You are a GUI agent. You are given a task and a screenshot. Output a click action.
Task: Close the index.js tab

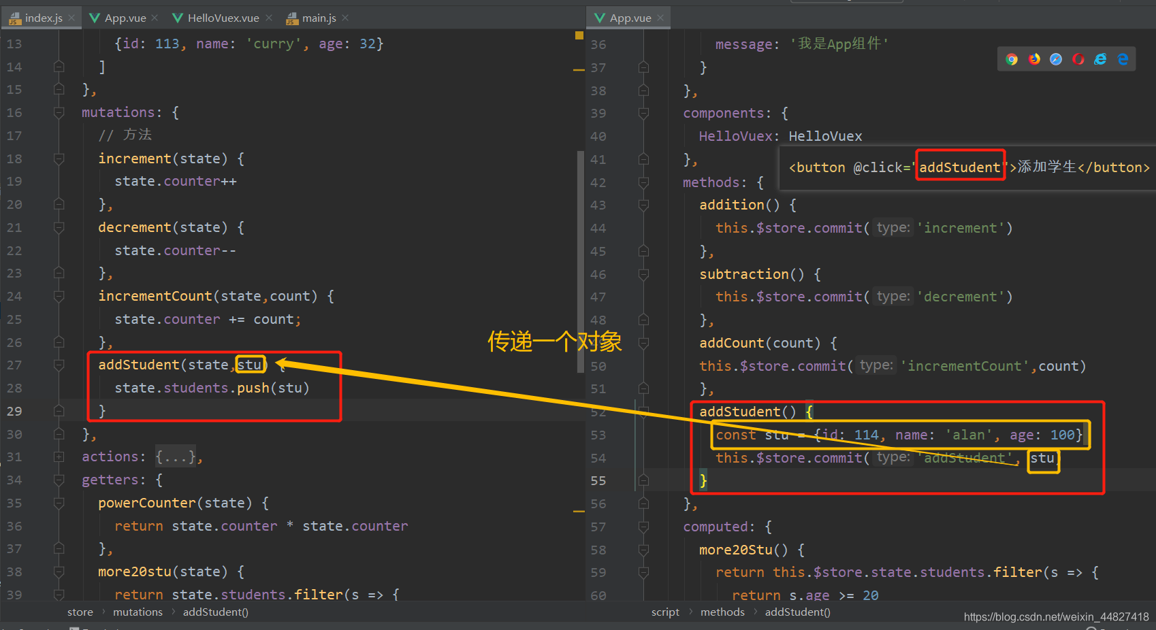pyautogui.click(x=71, y=18)
